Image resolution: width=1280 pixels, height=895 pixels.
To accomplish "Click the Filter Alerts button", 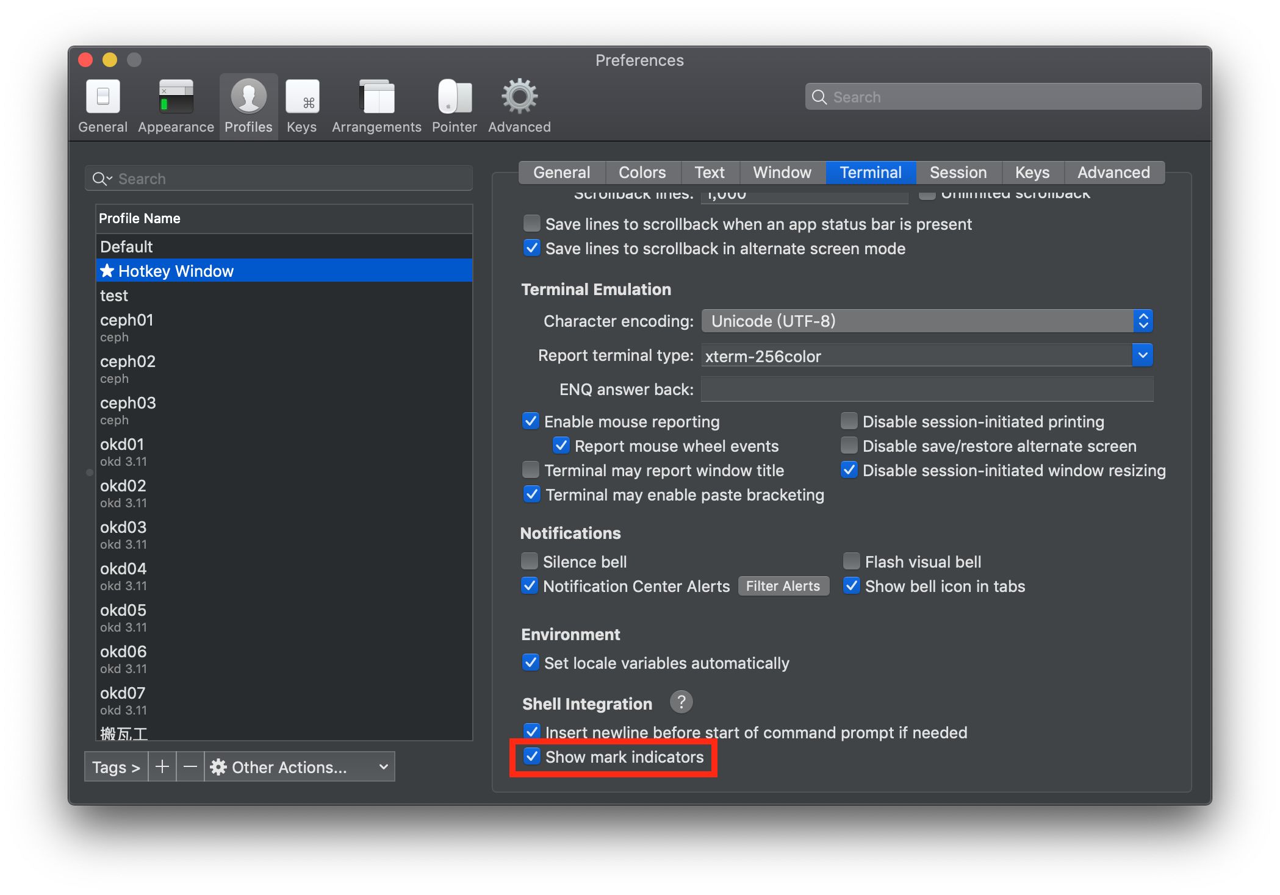I will coord(783,586).
